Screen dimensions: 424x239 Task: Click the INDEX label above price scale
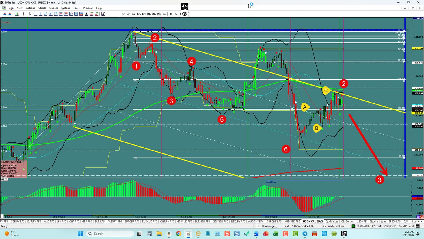(x=420, y=18)
